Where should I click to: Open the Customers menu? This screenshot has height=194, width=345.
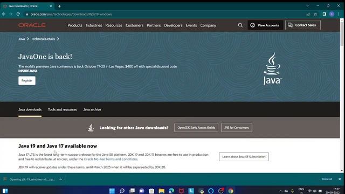click(134, 25)
